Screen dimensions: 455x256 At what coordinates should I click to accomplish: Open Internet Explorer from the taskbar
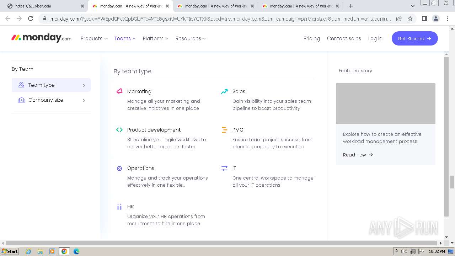pos(28,251)
